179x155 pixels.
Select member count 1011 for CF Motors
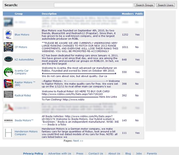pos(125,47)
